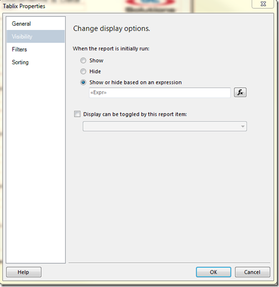Click the 'Hide' option label text
Viewport: 279px width, 287px height.
(x=95, y=71)
